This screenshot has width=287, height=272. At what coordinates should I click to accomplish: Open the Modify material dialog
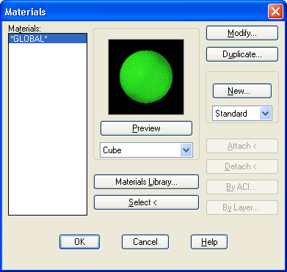point(242,33)
